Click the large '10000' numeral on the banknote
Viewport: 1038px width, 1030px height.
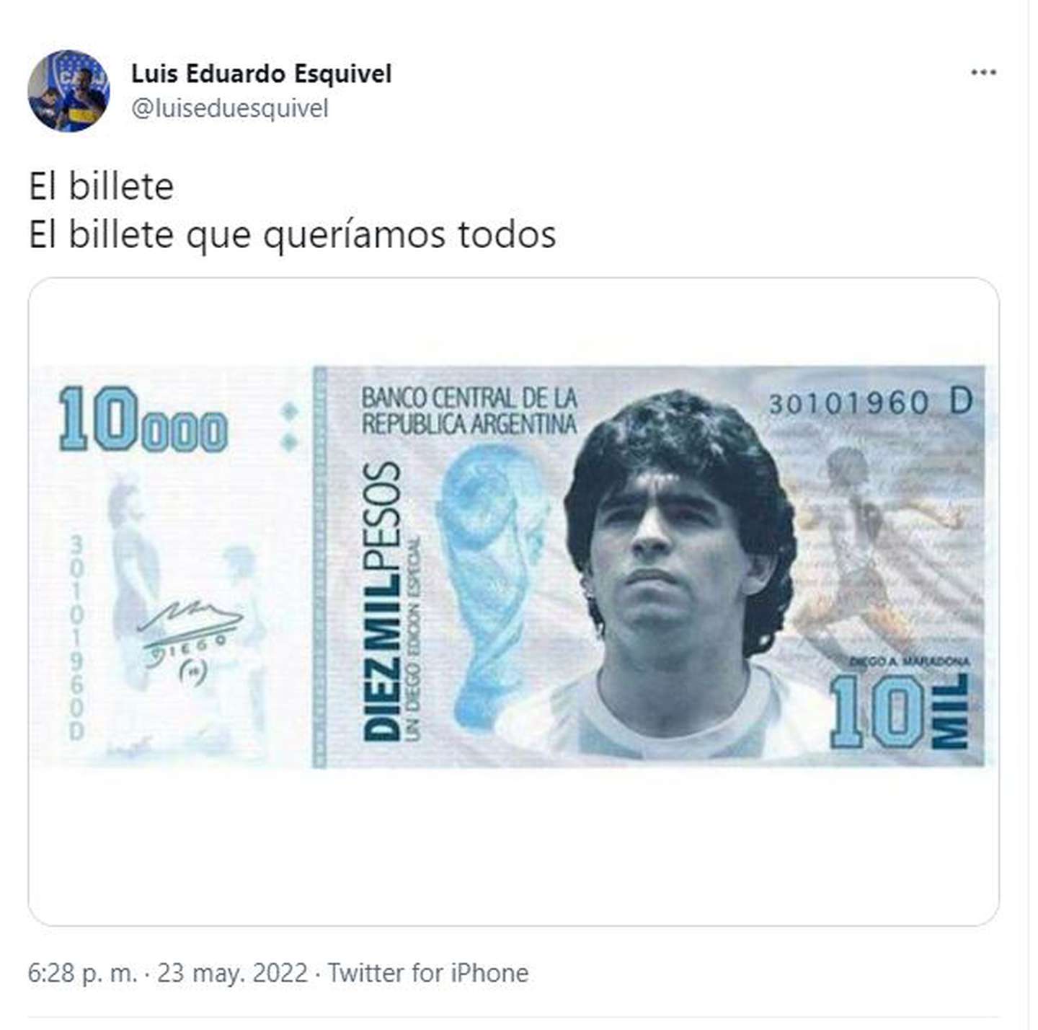tap(143, 420)
